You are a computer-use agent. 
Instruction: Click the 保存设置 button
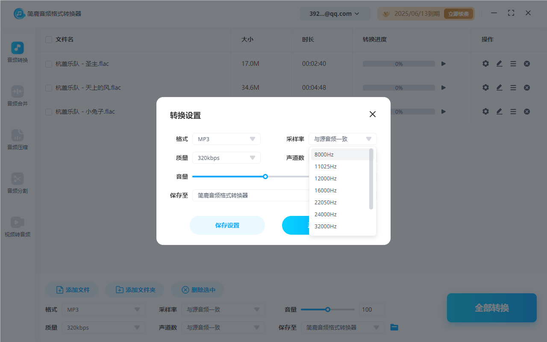[x=227, y=225]
